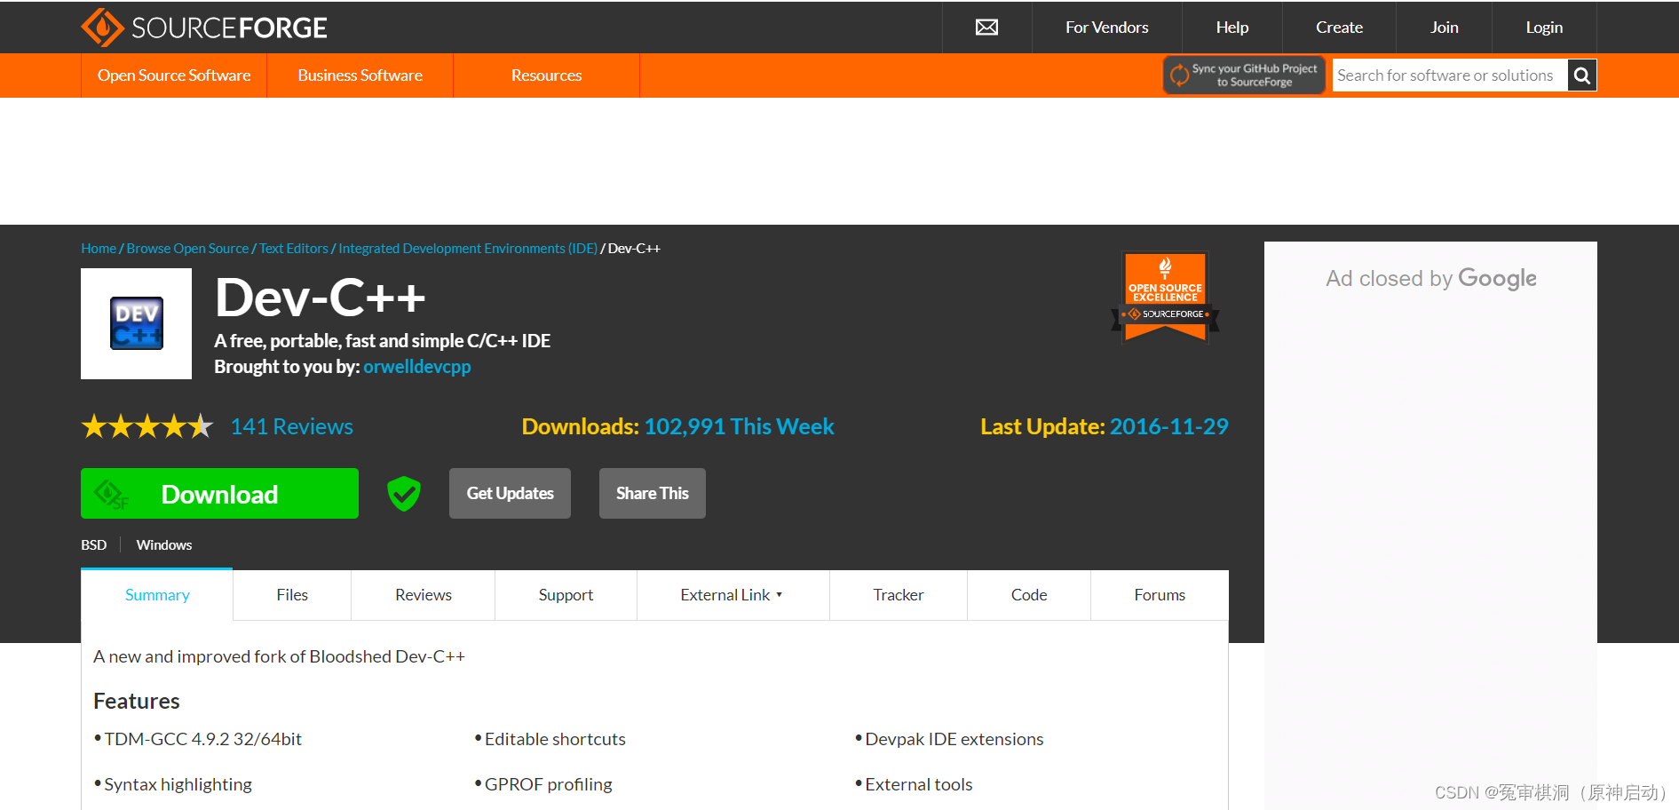Click the Features heading
The height and width of the screenshot is (810, 1679).
click(137, 701)
